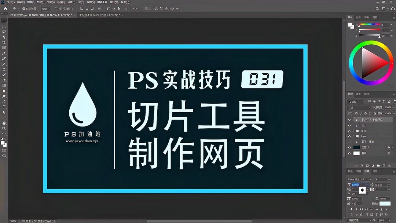Open the fx layer style options on 图层 0

coord(389,147)
